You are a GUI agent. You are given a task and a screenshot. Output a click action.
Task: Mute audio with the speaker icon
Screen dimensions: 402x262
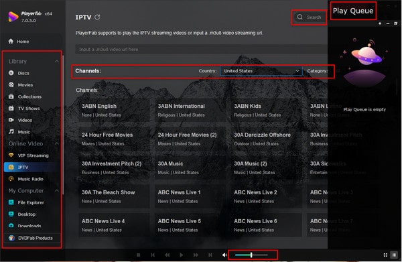pos(224,255)
